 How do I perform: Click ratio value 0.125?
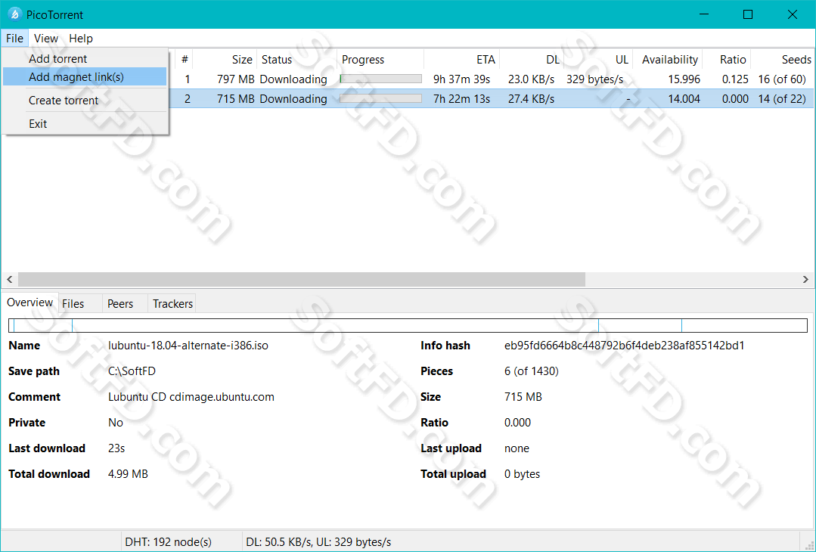[x=735, y=79]
